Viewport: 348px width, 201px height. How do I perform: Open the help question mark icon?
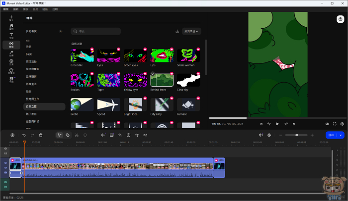340,19
